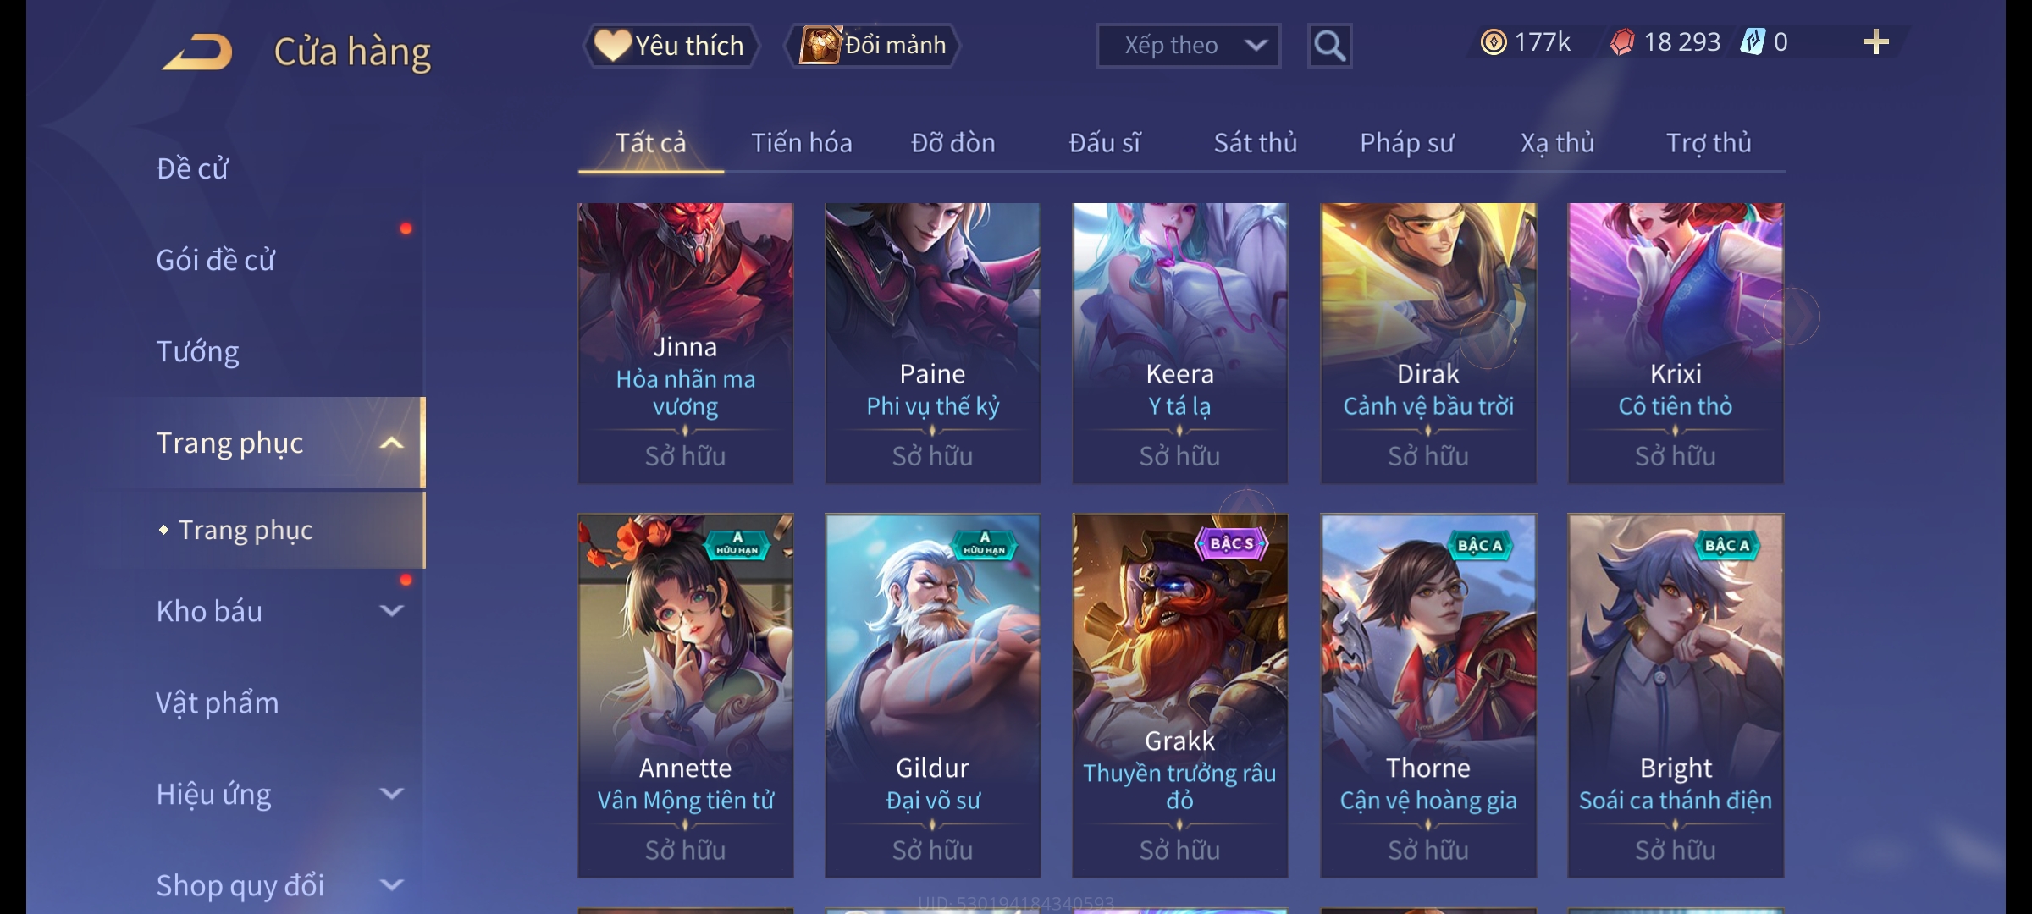
Task: Select the Keera Y tá lạ skin card
Action: point(1179,343)
